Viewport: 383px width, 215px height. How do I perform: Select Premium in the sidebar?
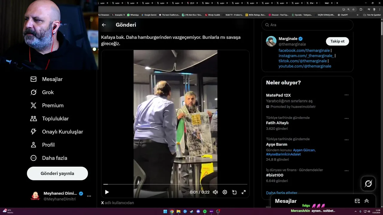(47, 105)
